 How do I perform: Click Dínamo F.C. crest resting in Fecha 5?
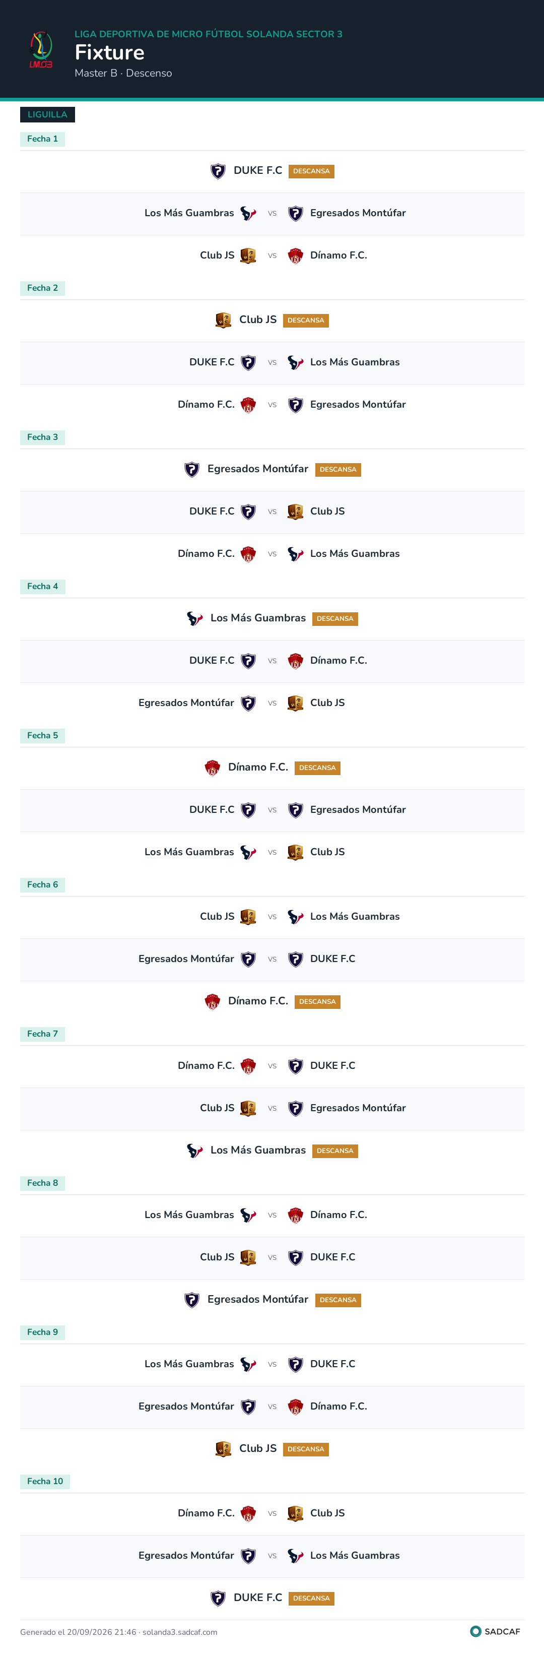[x=212, y=768]
